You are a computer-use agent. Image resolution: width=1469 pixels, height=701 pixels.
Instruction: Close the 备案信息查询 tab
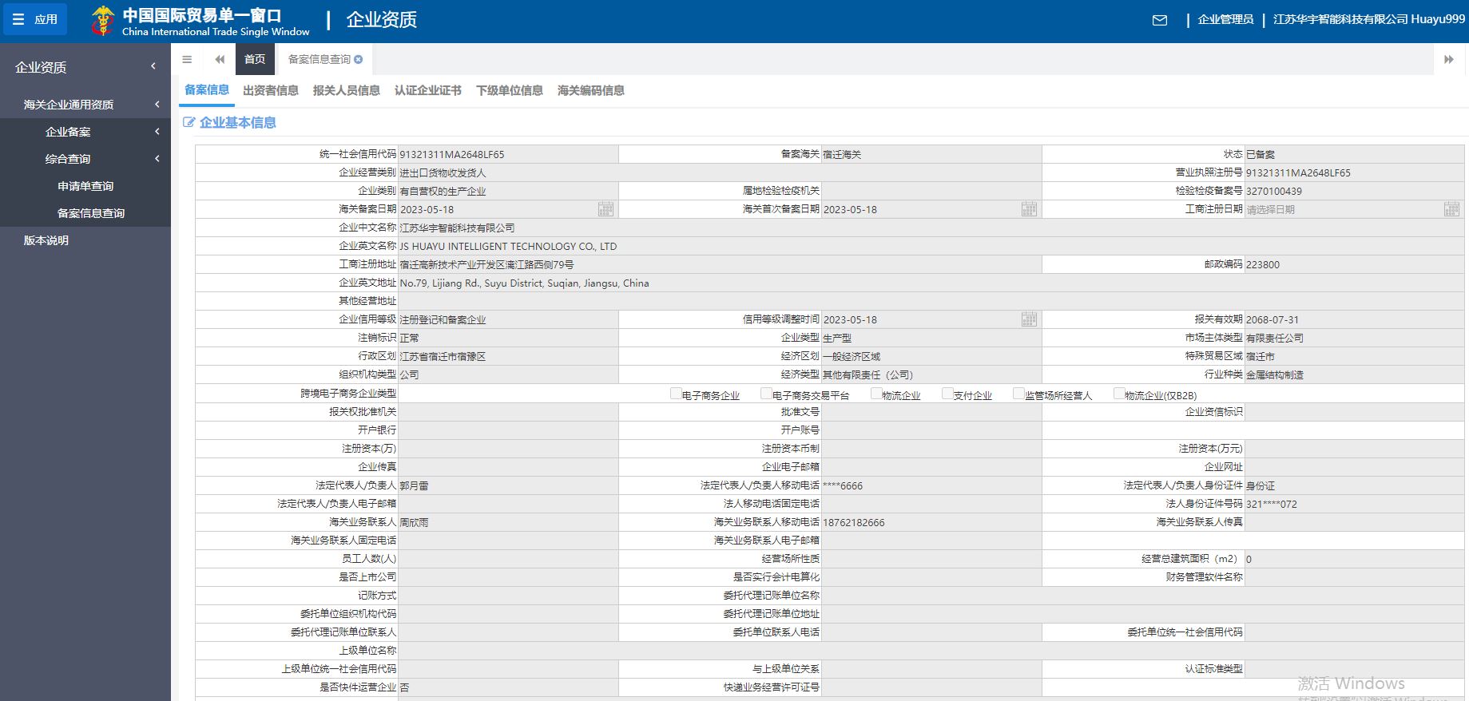click(x=359, y=59)
